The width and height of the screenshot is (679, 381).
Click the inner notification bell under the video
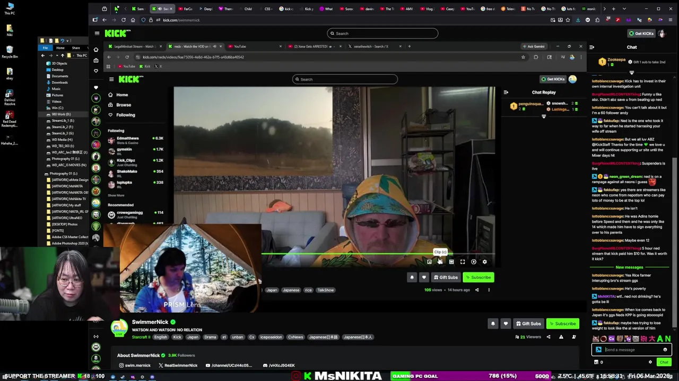coord(412,277)
